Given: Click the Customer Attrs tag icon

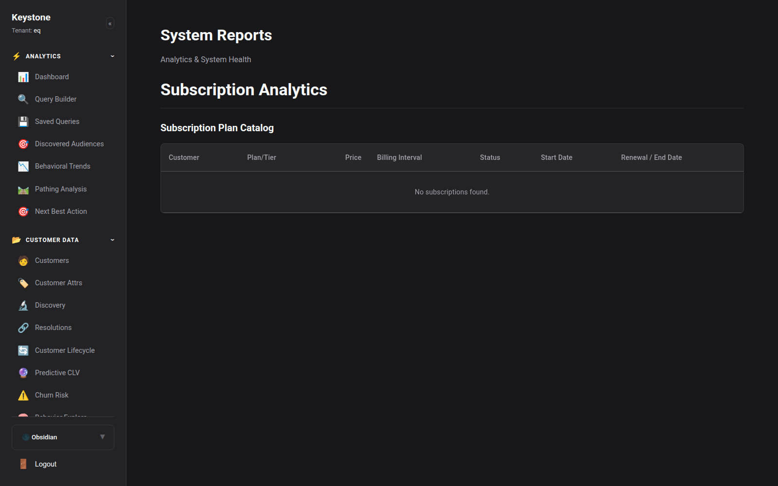Looking at the screenshot, I should point(23,283).
